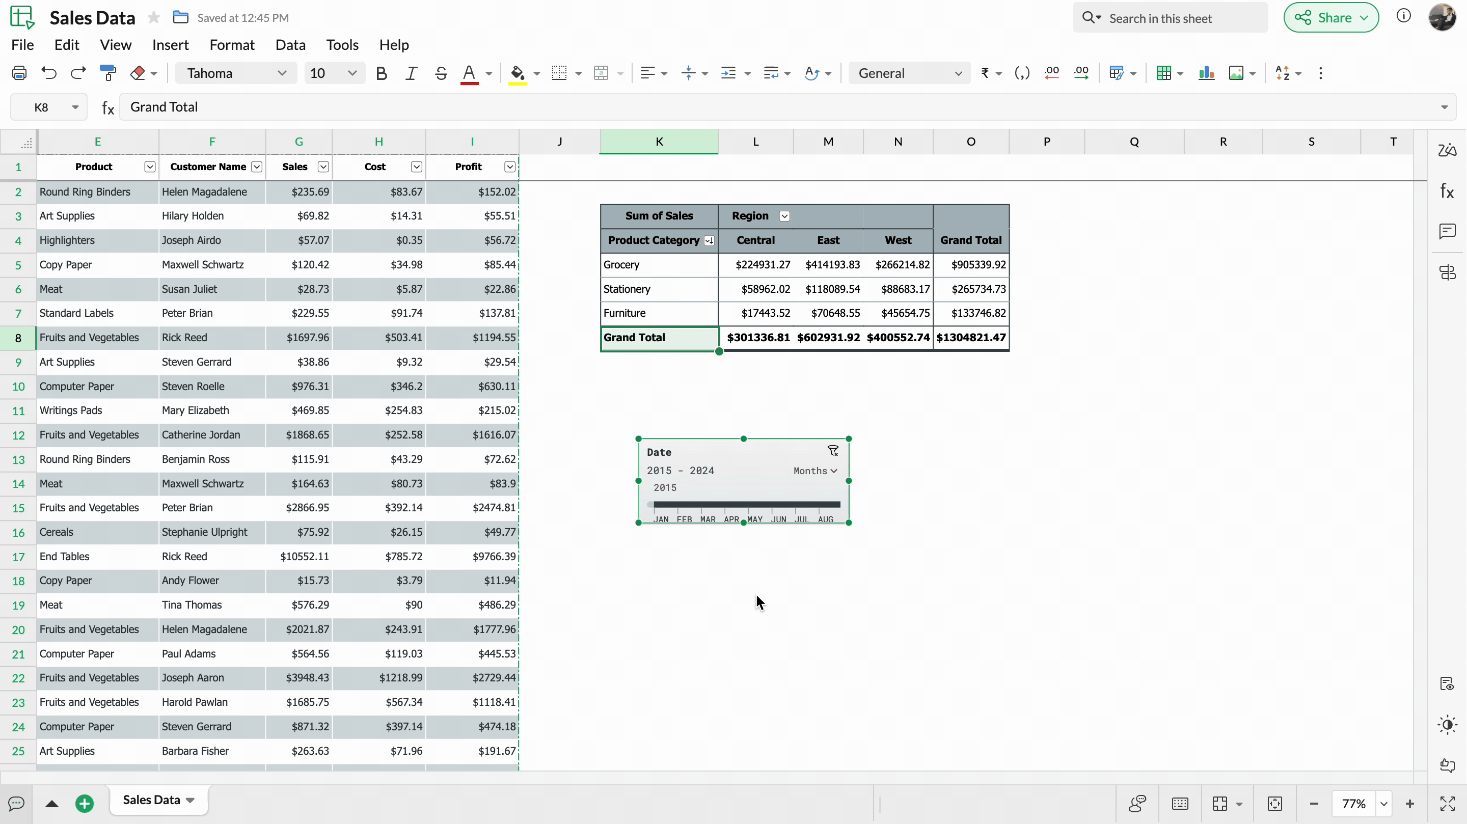Viewport: 1467px width, 824px height.
Task: Add a new sheet with the plus button
Action: (84, 804)
